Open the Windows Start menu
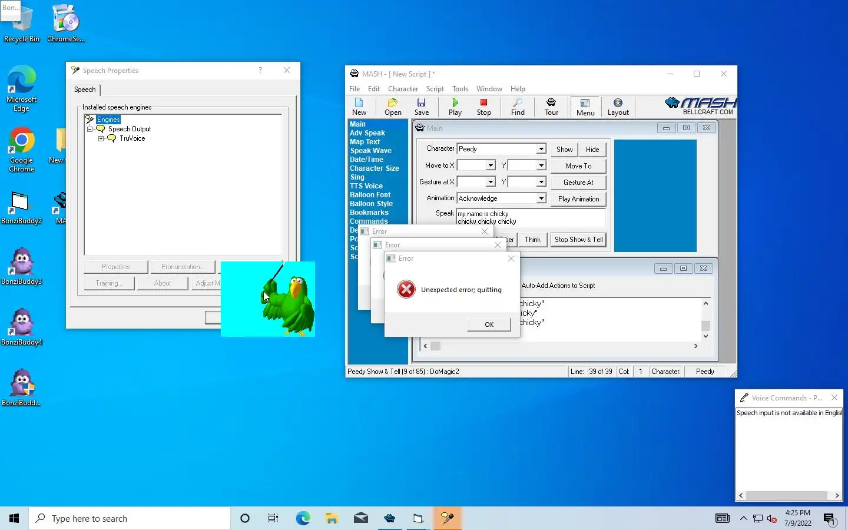848x530 pixels. coord(14,518)
